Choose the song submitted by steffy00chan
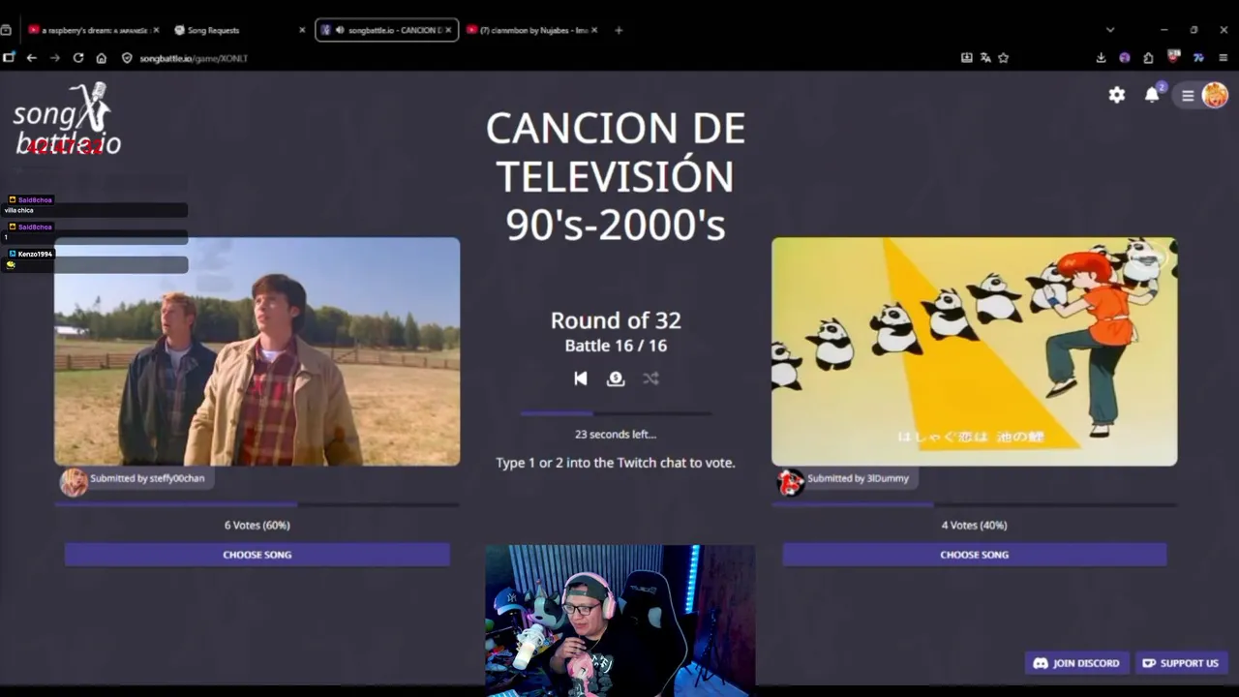The height and width of the screenshot is (697, 1239). 257,555
